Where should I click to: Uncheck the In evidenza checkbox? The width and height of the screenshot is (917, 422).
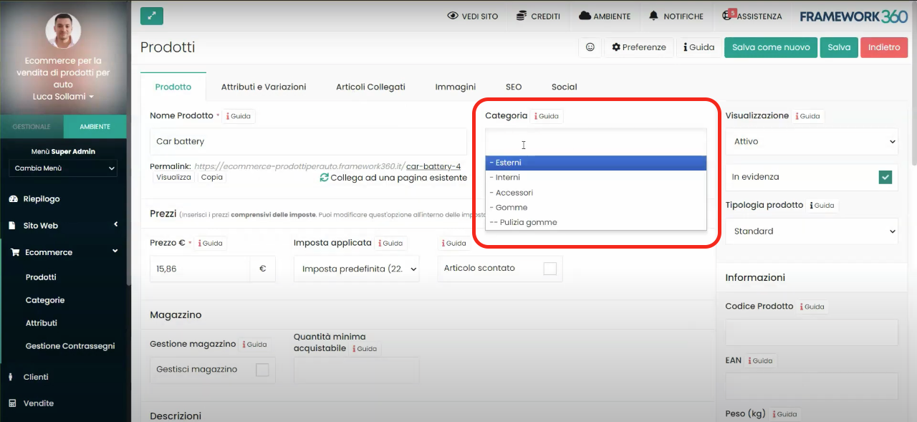click(x=886, y=177)
